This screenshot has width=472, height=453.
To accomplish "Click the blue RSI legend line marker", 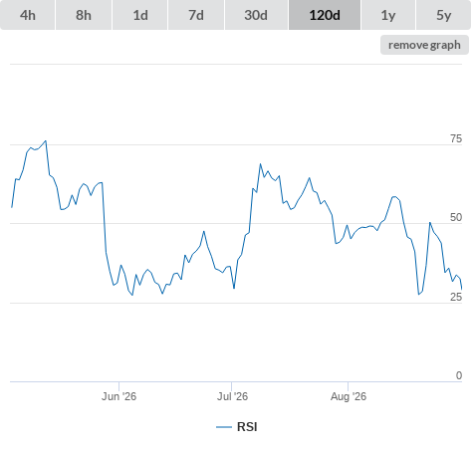I will (x=224, y=427).
